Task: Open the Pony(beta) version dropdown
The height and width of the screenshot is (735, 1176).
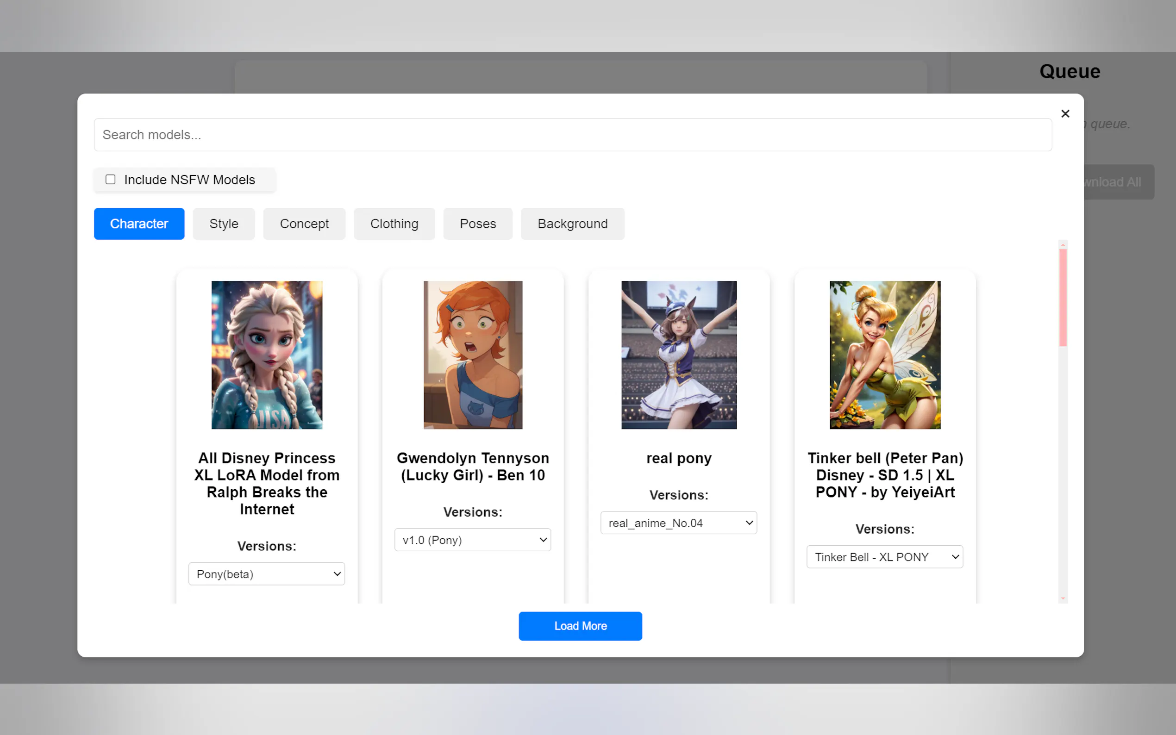Action: point(266,573)
